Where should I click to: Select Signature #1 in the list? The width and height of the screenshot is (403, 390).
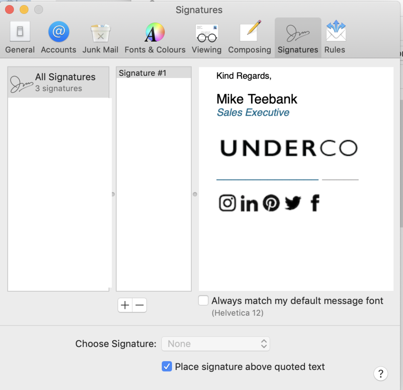click(x=154, y=73)
